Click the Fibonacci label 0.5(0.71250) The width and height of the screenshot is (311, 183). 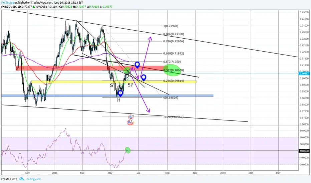tap(172, 62)
